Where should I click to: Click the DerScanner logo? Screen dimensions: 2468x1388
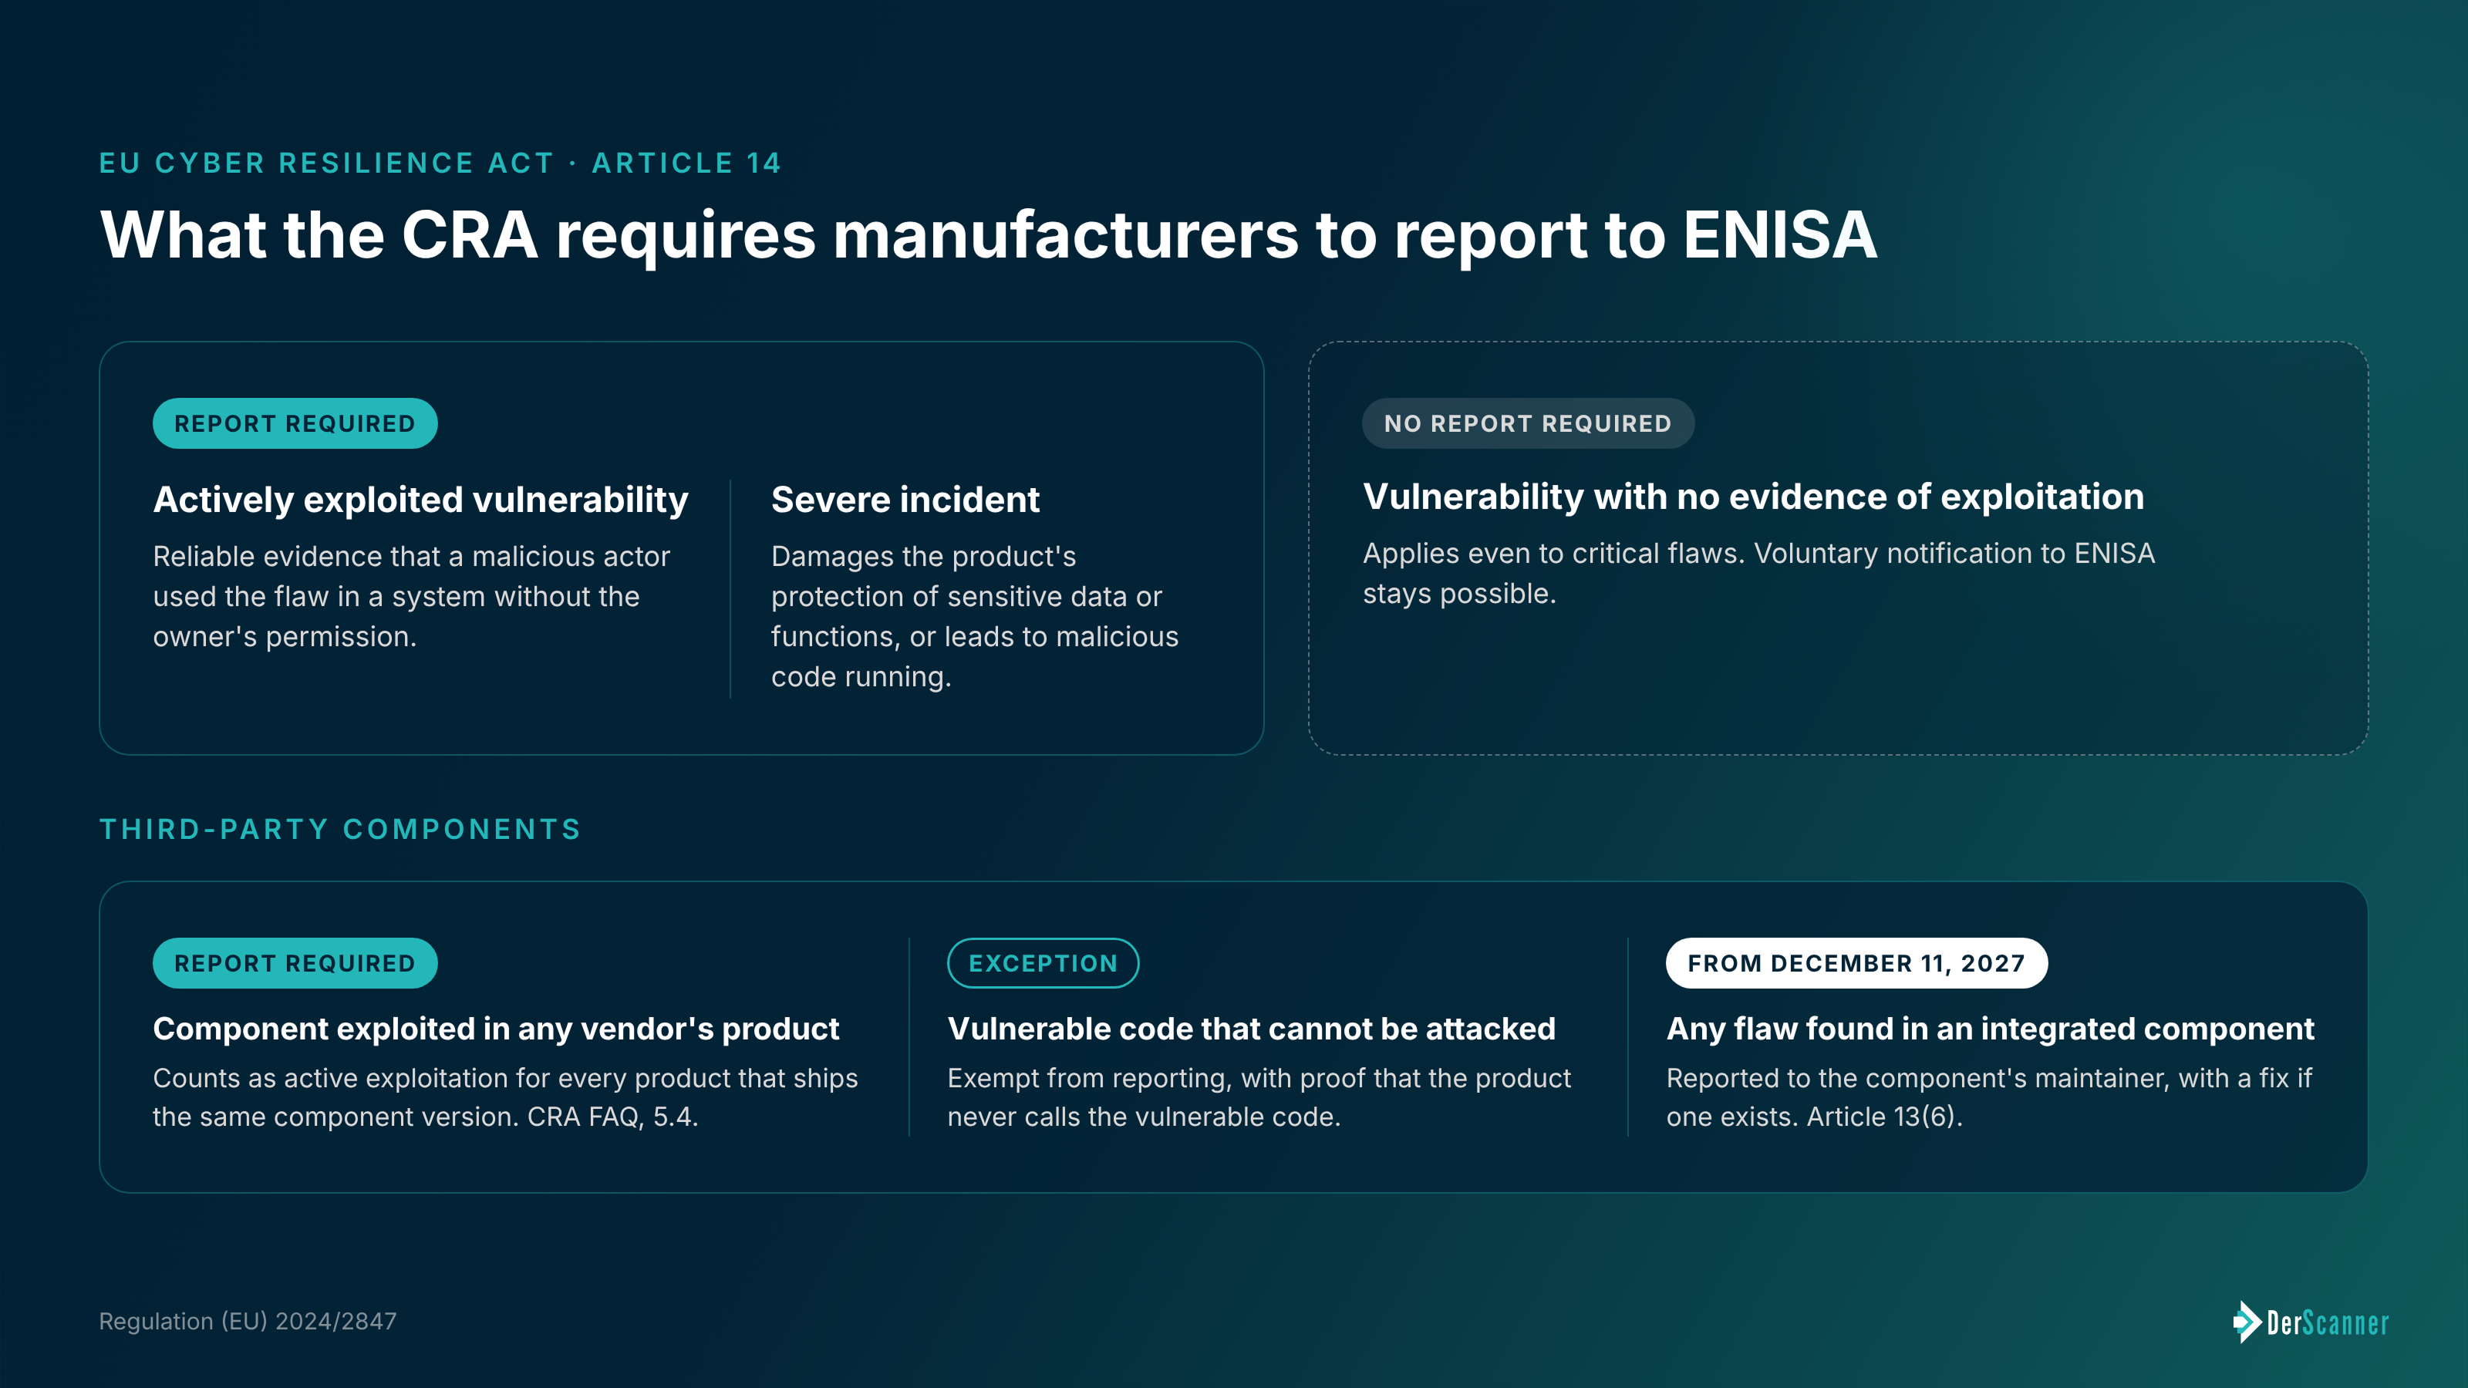[2310, 1322]
